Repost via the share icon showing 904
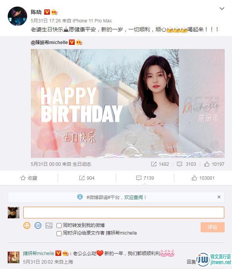Screen dimensions: 232x269 tap(87, 178)
